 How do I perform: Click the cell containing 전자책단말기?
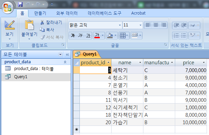(127, 115)
